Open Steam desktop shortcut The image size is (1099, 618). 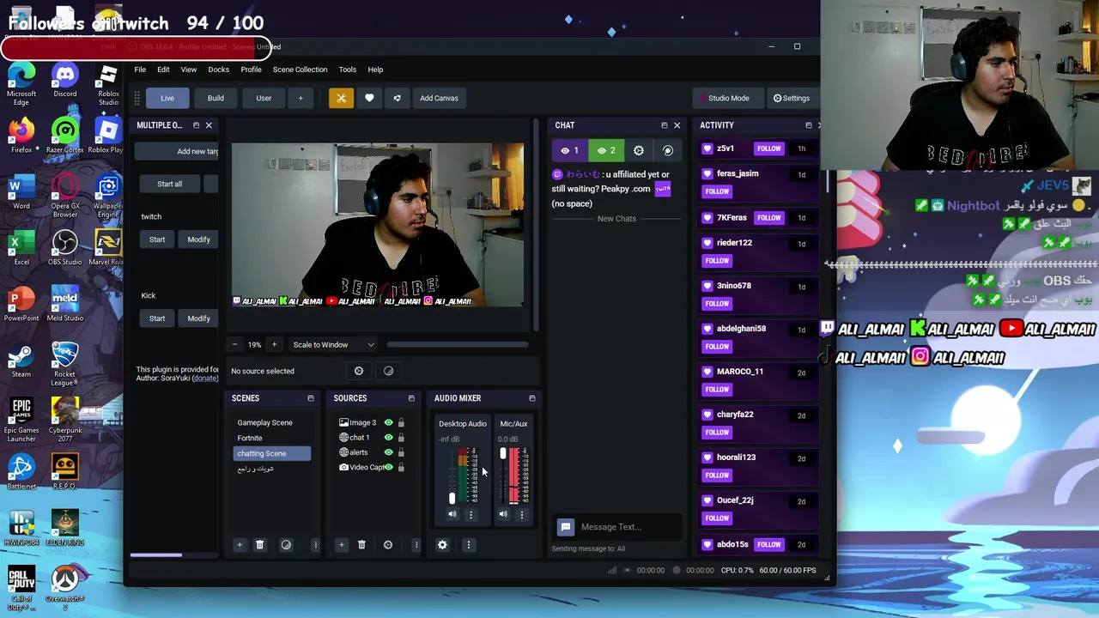(21, 360)
